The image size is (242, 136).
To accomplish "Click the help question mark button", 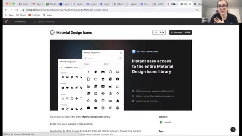I will 233,130.
